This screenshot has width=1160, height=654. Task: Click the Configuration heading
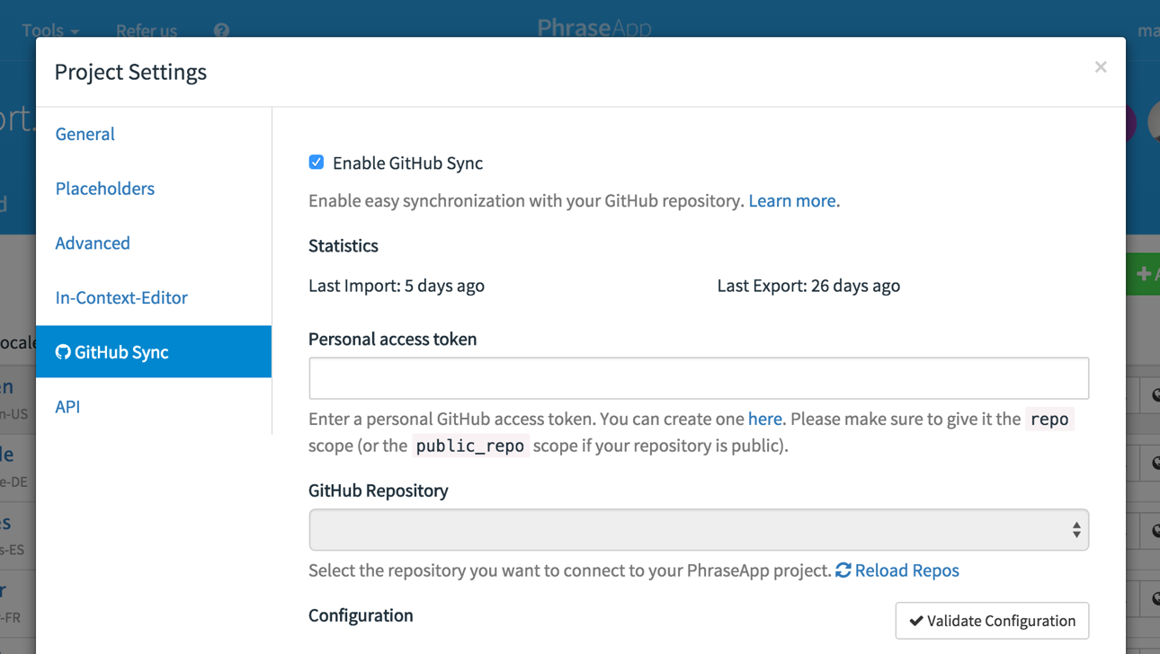coord(361,615)
